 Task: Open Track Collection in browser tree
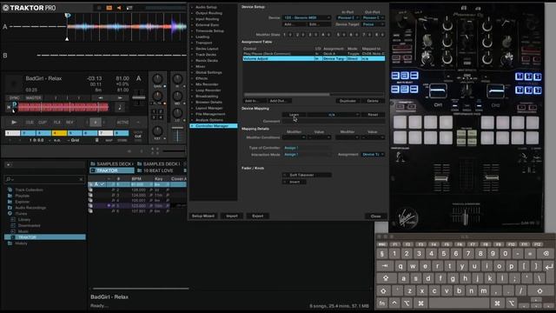pos(29,190)
